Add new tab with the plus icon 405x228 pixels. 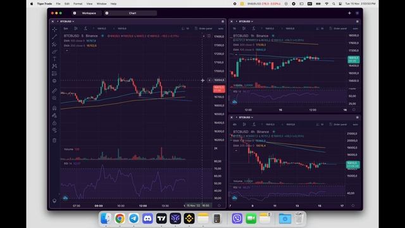(x=349, y=13)
